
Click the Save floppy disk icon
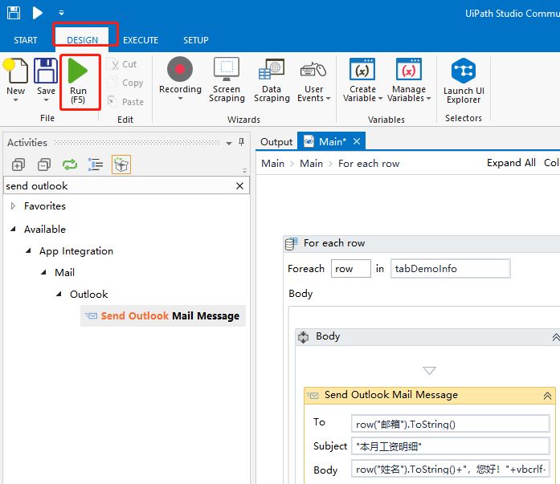coord(46,71)
